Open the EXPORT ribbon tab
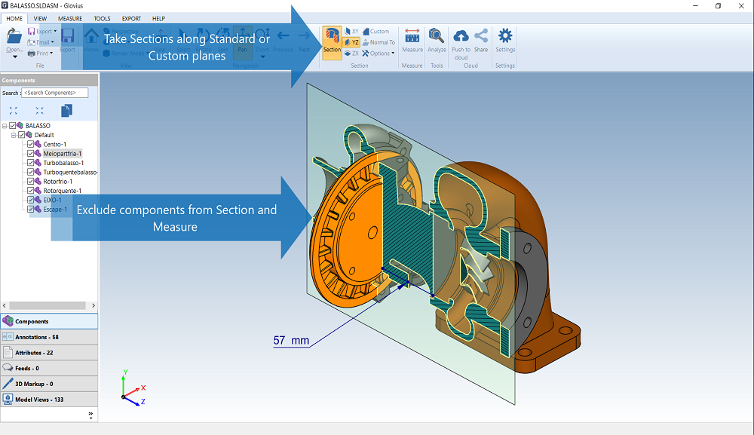The image size is (754, 435). [131, 19]
